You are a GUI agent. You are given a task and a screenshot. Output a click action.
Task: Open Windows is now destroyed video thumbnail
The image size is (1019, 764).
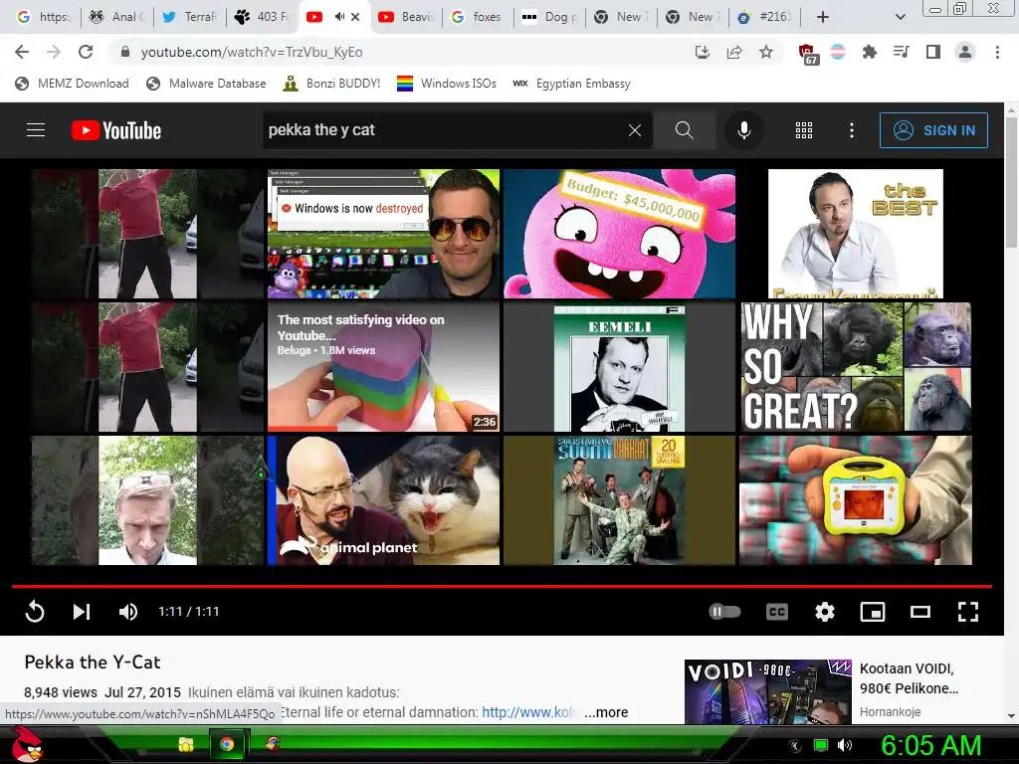pos(383,234)
